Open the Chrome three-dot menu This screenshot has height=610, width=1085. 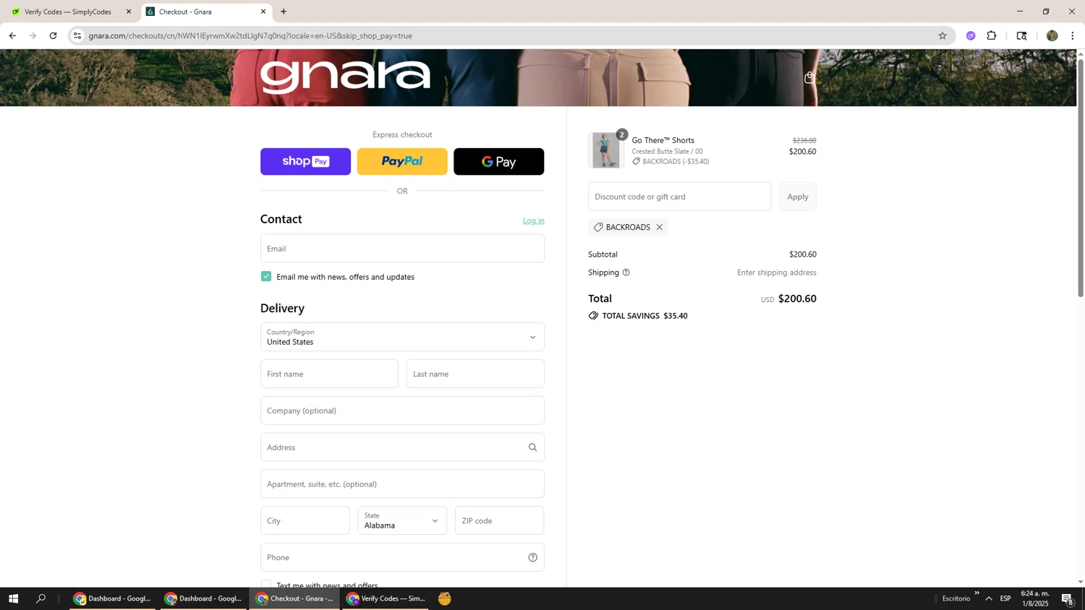tap(1073, 35)
